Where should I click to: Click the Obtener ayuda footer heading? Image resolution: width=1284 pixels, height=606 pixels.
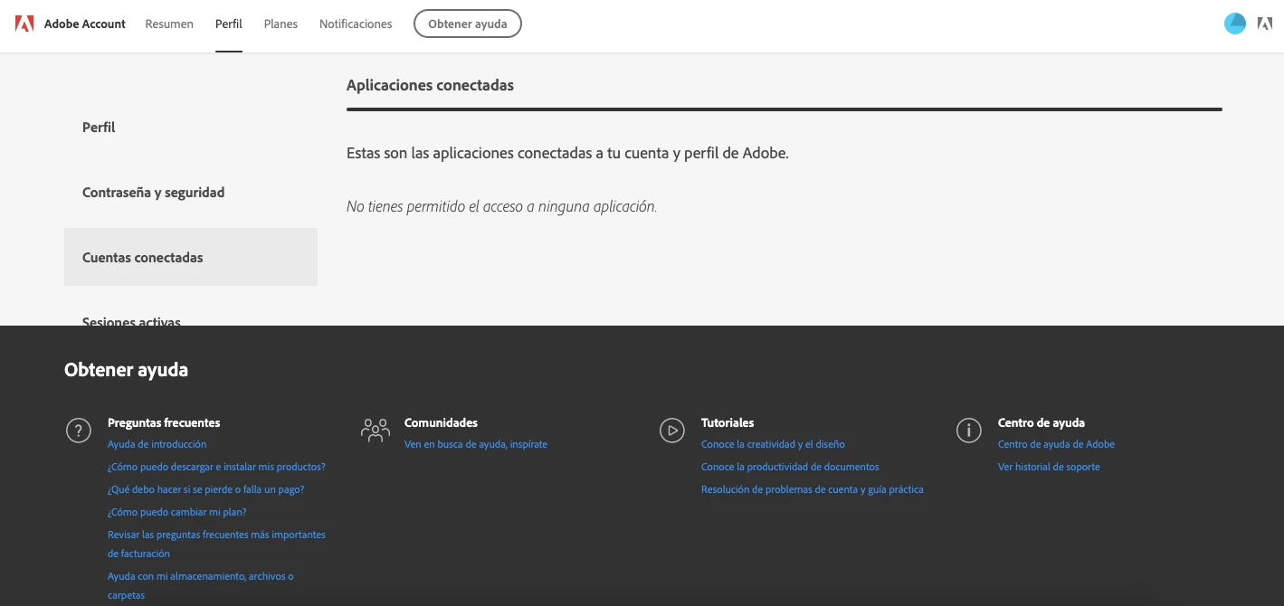(x=127, y=369)
